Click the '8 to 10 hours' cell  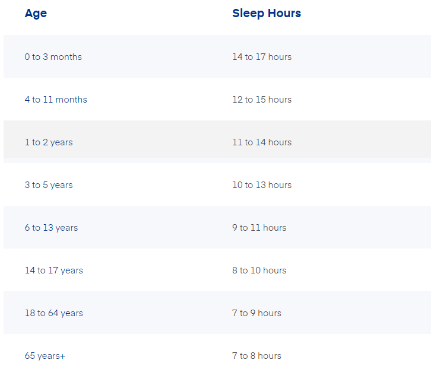(259, 270)
